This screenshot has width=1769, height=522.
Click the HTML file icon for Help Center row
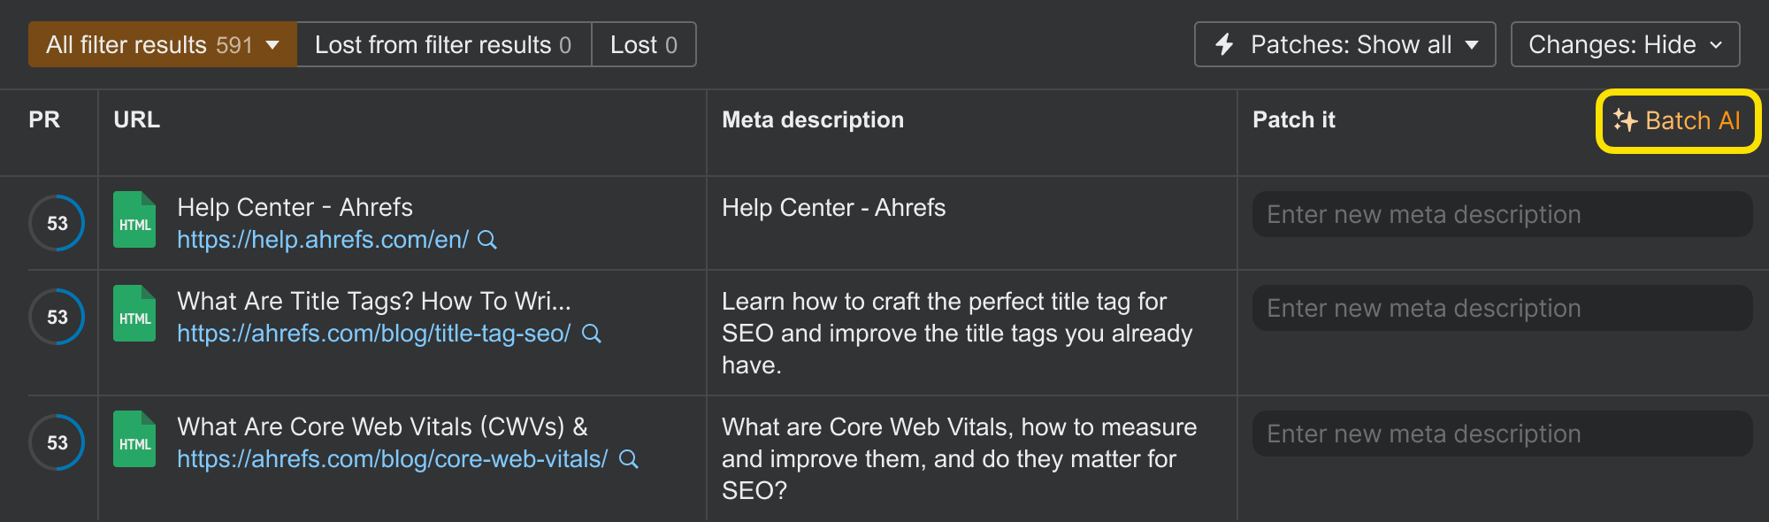[134, 220]
